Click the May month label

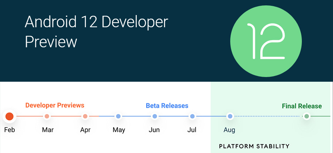point(119,130)
